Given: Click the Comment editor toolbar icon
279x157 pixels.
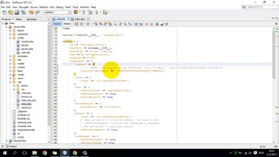Looking at the screenshot, I should (x=157, y=24).
